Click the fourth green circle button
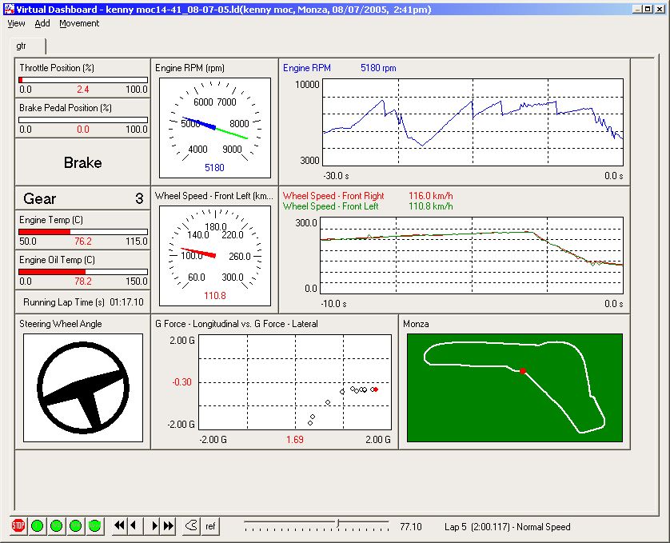Image resolution: width=670 pixels, height=543 pixels. (94, 526)
